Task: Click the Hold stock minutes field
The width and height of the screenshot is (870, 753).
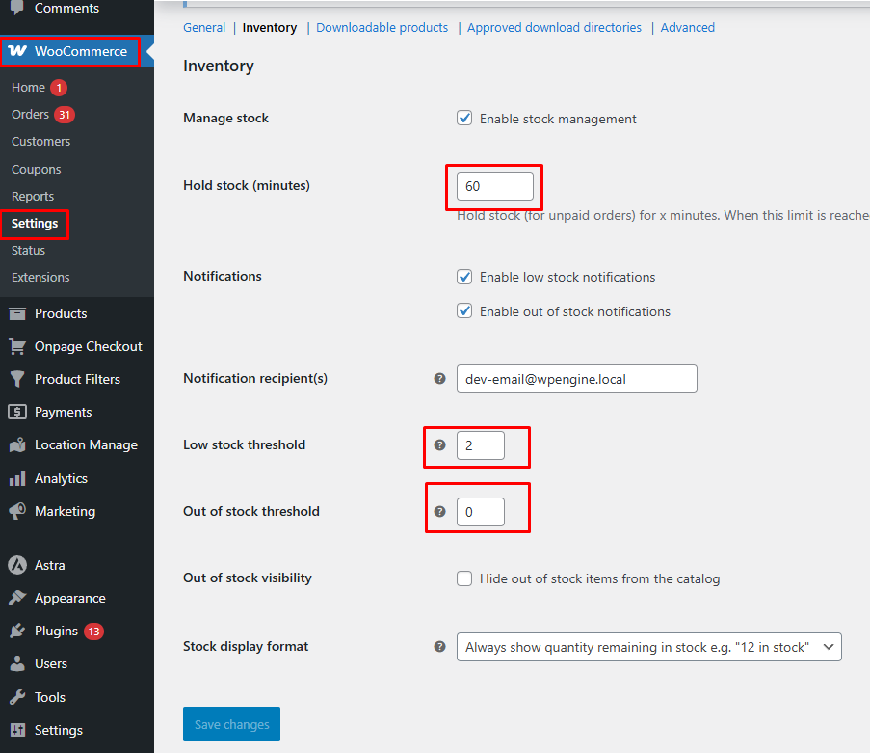Action: point(494,186)
